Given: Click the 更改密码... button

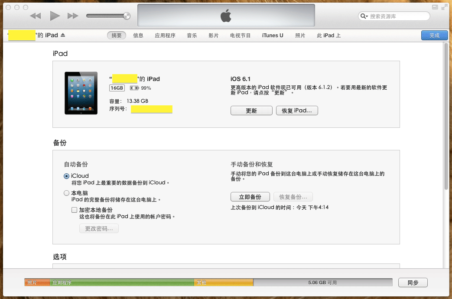Looking at the screenshot, I should click(99, 228).
